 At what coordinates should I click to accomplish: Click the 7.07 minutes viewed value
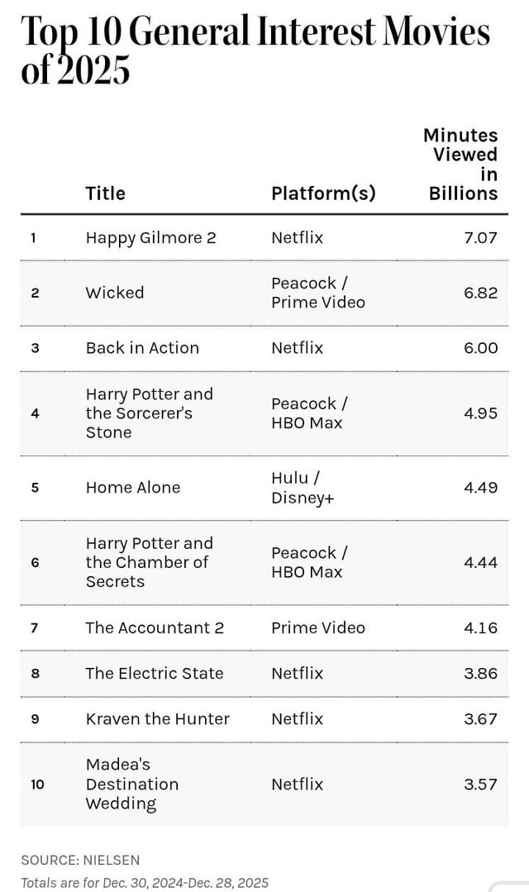480,238
